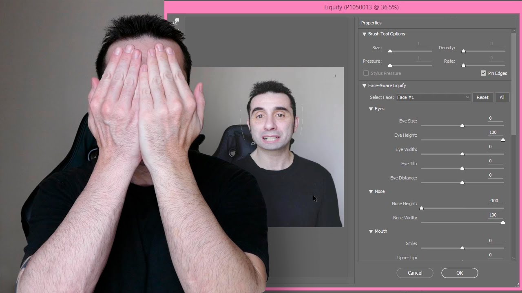Collapse the Eyes section

(x=371, y=109)
